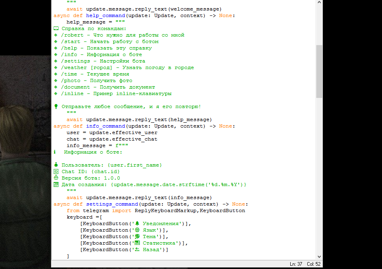Click "welcome_message" in the reply_text call
The width and height of the screenshot is (382, 269).
click(195, 9)
